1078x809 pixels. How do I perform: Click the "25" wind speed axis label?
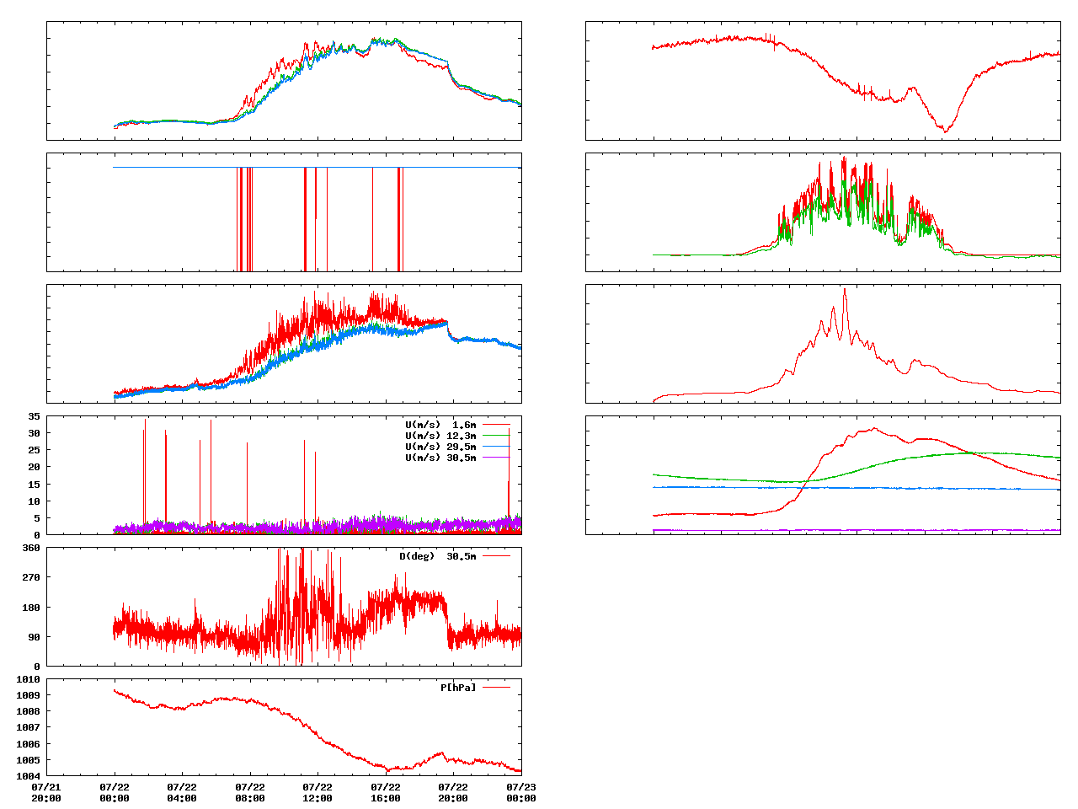click(34, 450)
